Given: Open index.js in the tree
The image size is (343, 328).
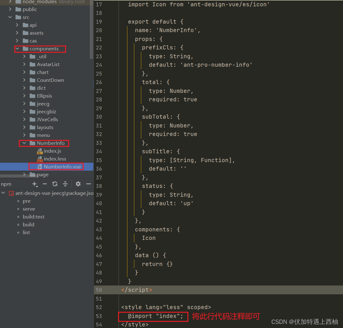Looking at the screenshot, I should point(52,151).
